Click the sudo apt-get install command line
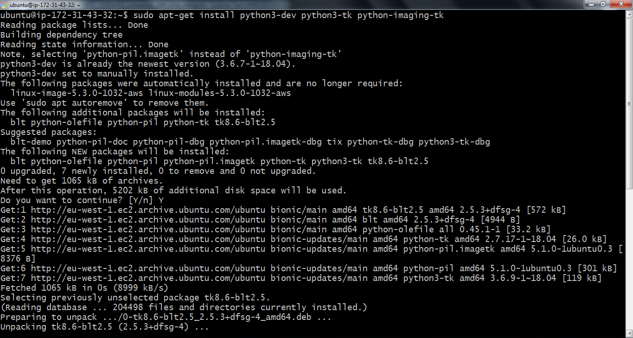 coord(288,15)
